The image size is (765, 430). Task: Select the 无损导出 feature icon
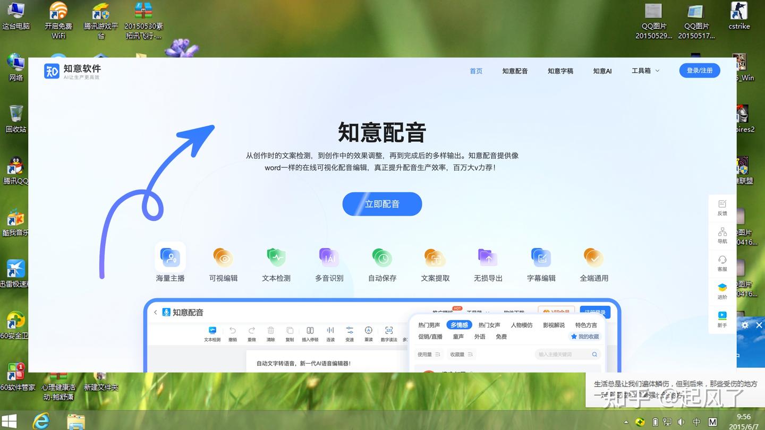click(x=488, y=258)
